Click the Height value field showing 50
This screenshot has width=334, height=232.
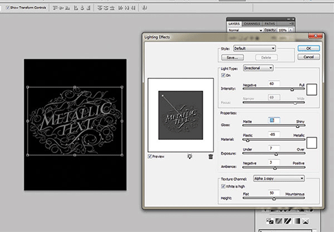[274, 193]
